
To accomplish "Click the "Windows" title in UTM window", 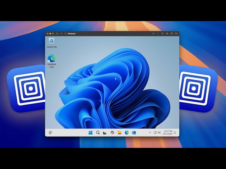I will 71,34.
